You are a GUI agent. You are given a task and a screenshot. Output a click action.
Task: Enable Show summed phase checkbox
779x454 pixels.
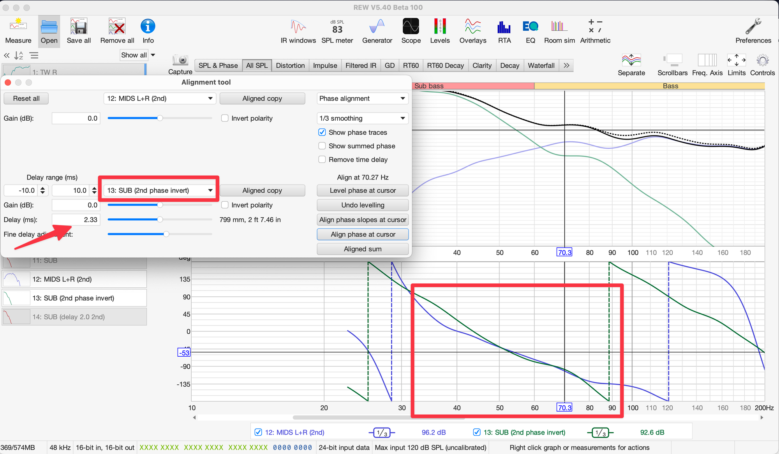click(x=322, y=146)
